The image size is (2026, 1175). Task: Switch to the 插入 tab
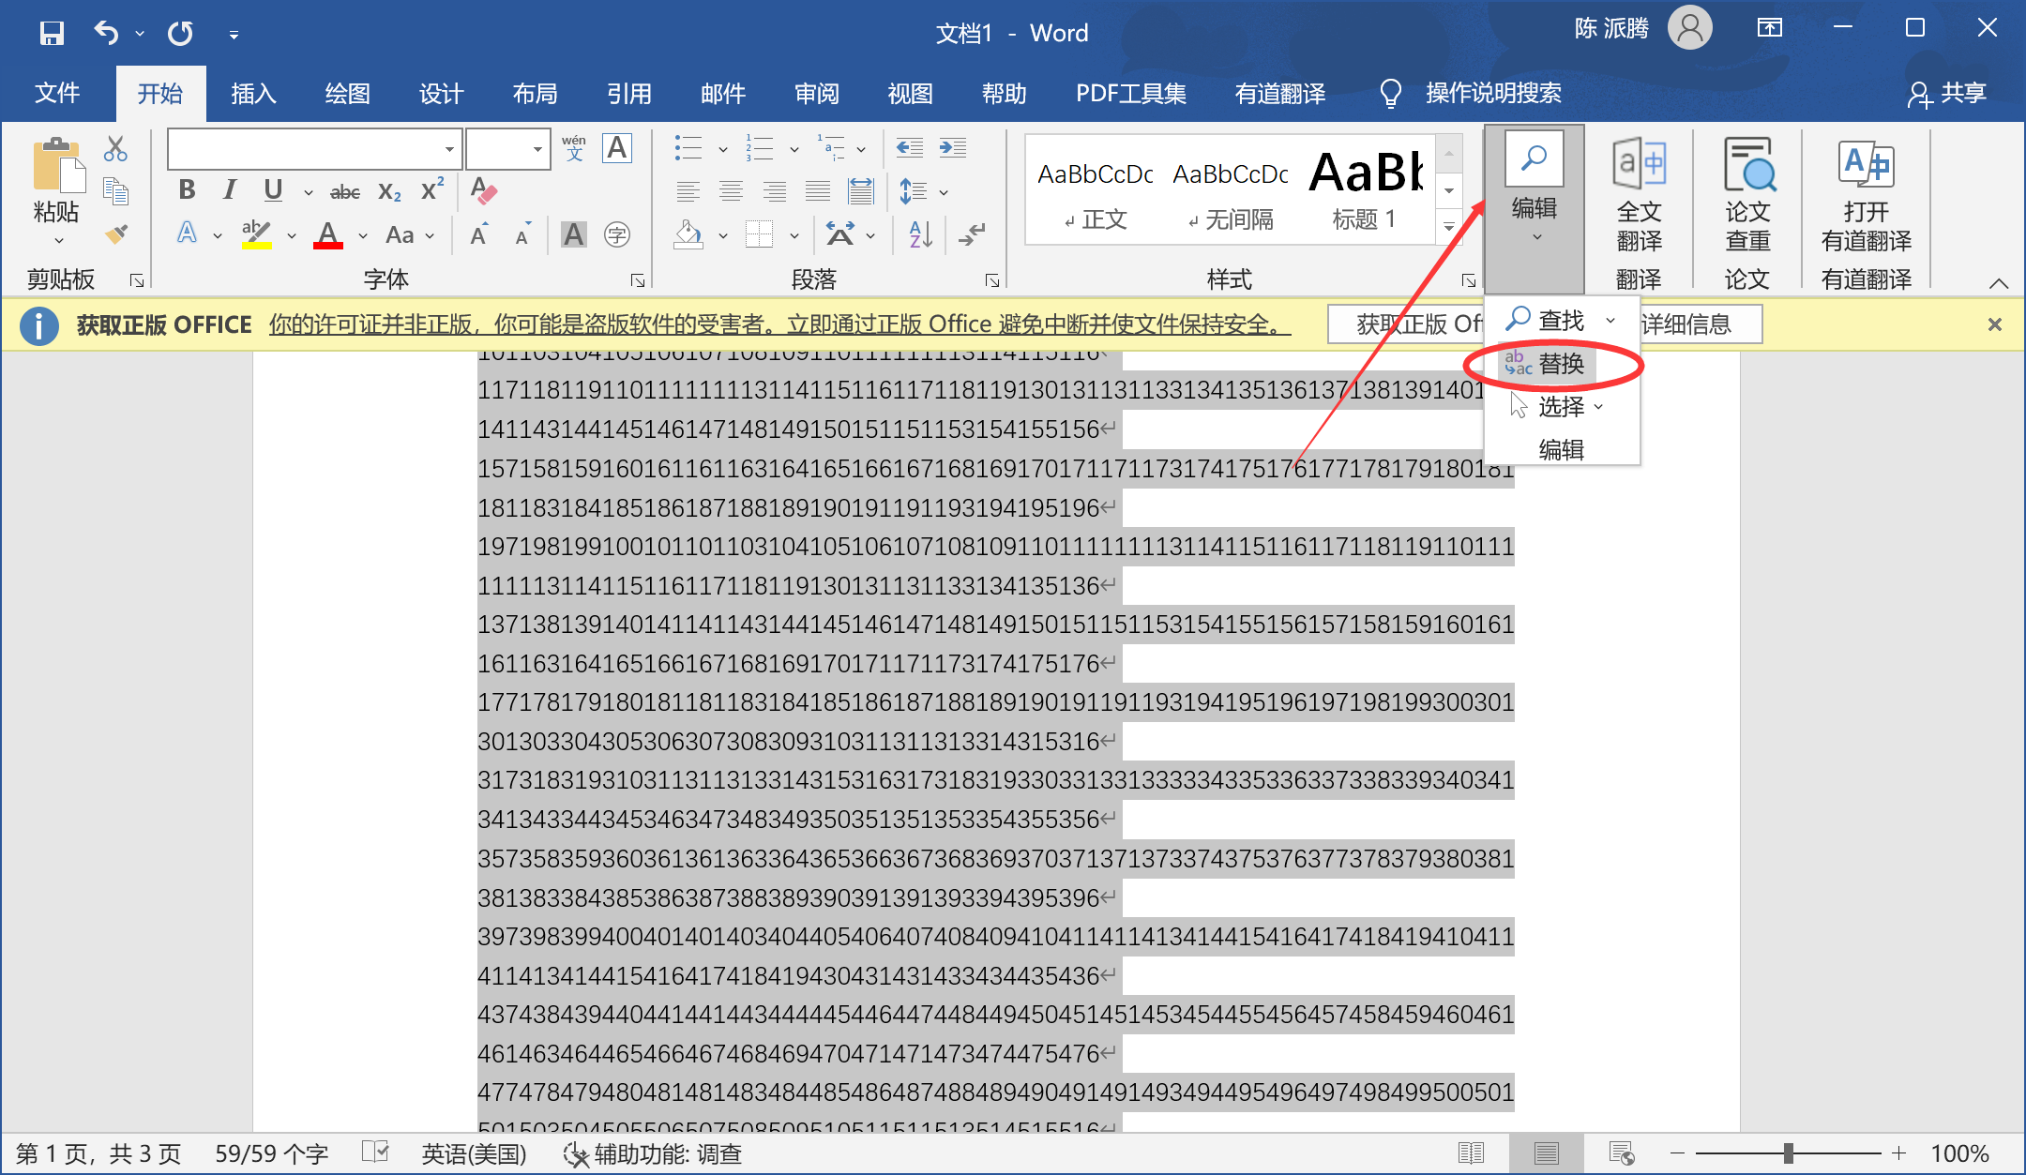click(x=253, y=93)
